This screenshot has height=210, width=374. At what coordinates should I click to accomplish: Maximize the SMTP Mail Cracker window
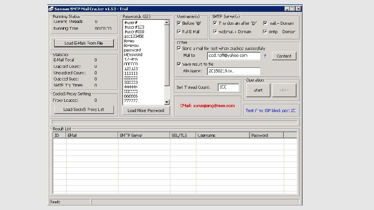292,9
